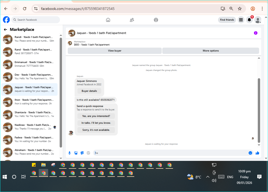Open the Windows Start button
268x192 pixels.
pyautogui.click(x=5, y=177)
